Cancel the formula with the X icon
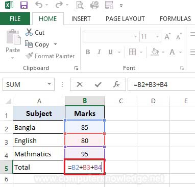 point(80,84)
